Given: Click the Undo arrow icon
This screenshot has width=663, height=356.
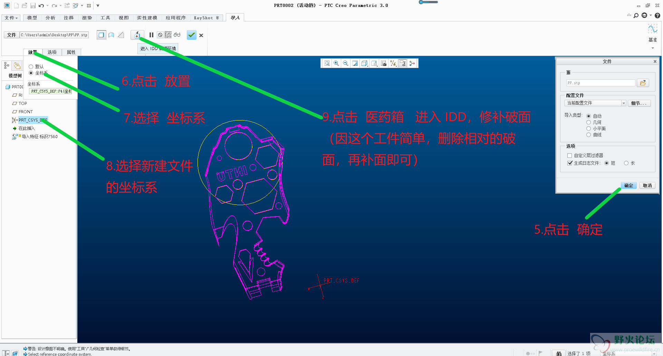Looking at the screenshot, I should [41, 6].
